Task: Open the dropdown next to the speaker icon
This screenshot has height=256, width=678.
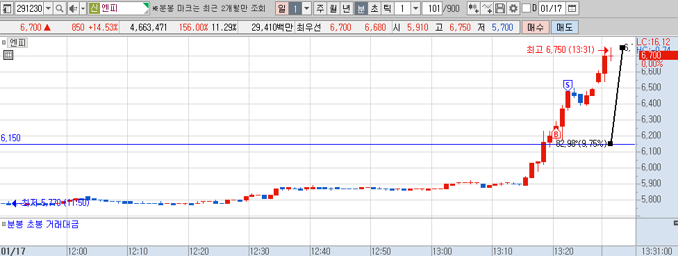Action: point(83,8)
